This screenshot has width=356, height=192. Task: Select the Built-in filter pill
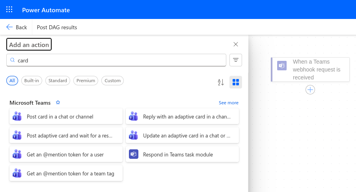(32, 81)
